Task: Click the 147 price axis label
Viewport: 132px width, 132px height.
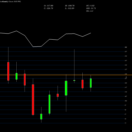Action: (126, 60)
